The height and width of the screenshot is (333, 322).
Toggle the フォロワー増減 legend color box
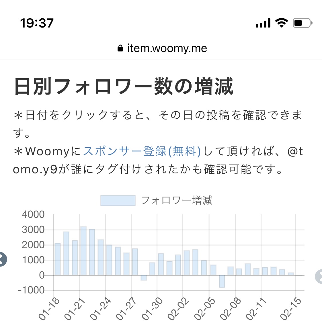(118, 201)
